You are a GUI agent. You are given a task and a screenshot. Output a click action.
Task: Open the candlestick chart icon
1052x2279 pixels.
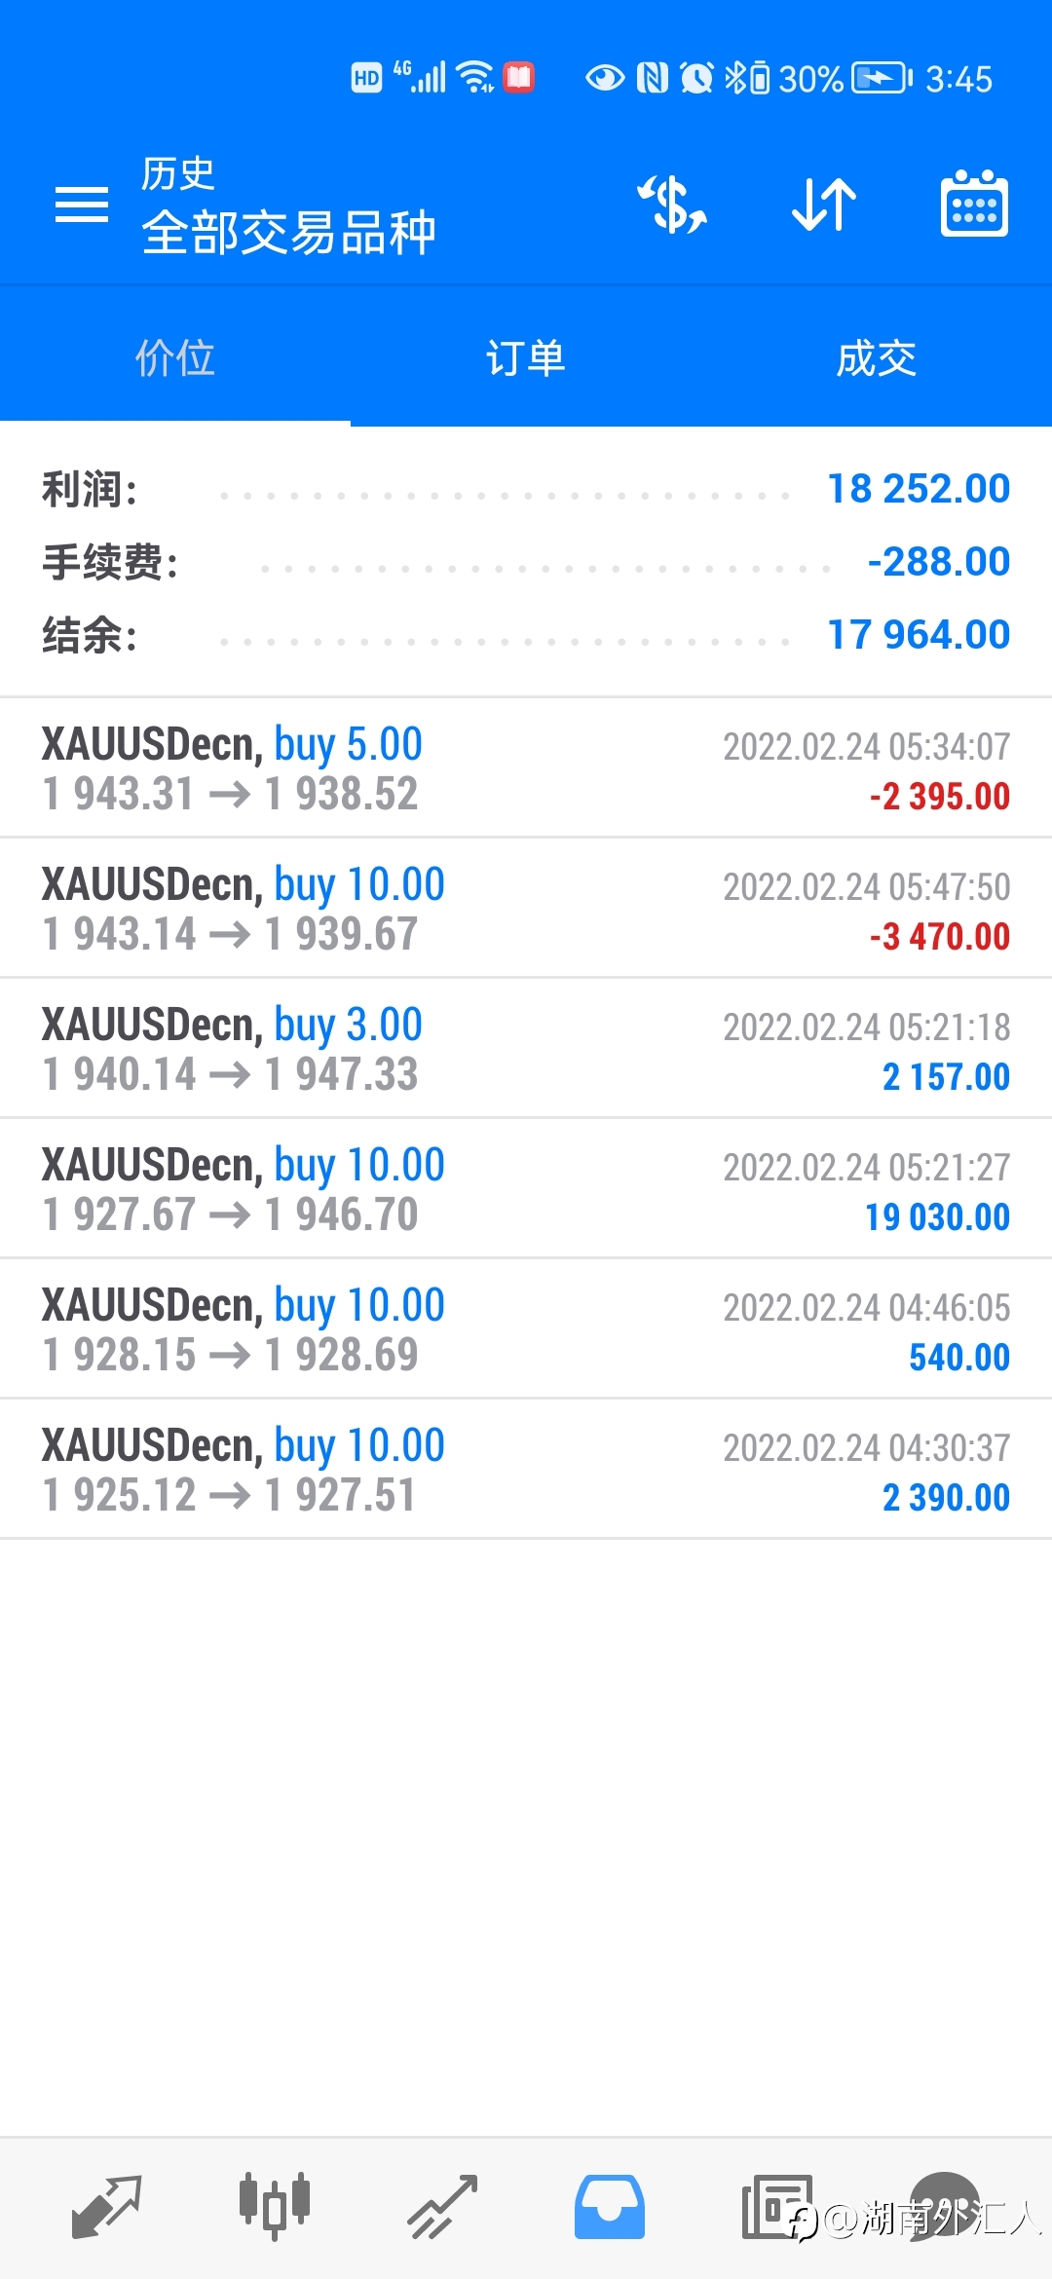coord(275,2206)
